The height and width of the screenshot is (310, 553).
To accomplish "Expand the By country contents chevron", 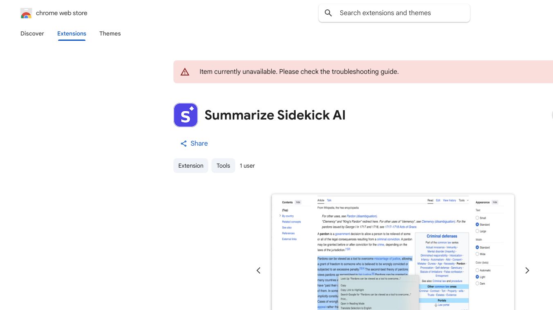I will (x=280, y=216).
